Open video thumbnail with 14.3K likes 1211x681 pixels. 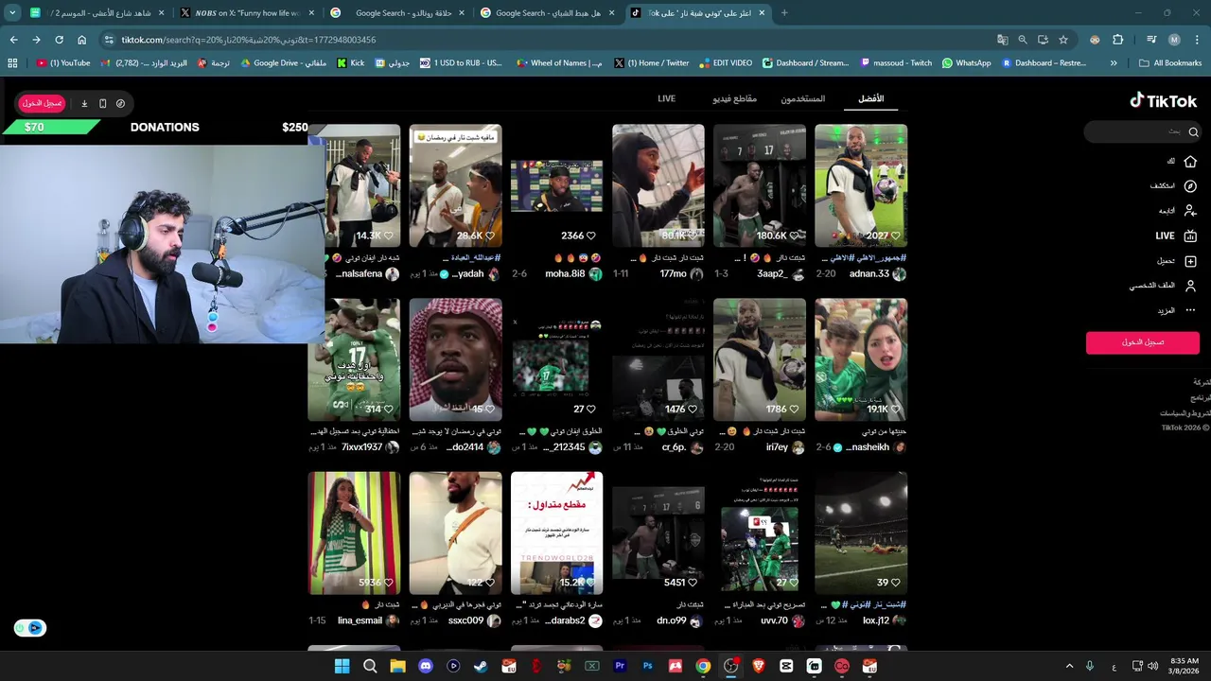pos(355,185)
